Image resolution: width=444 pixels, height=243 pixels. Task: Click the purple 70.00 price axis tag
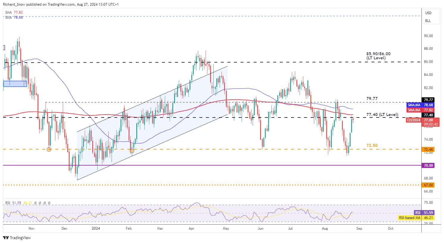(428, 166)
